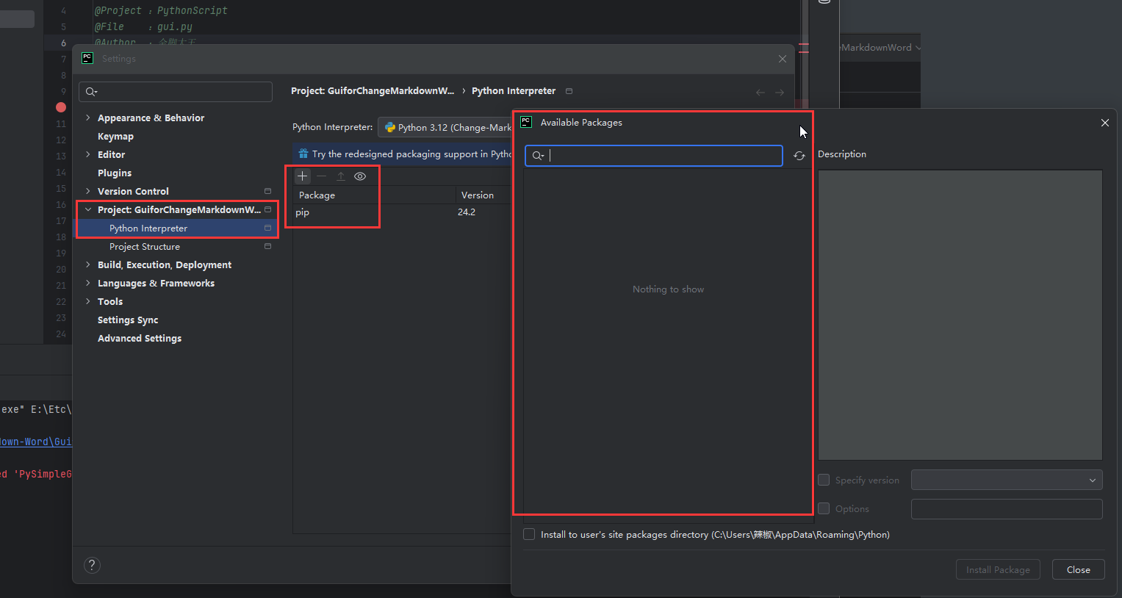Click the back navigation arrow in Settings
1122x598 pixels.
tap(760, 92)
